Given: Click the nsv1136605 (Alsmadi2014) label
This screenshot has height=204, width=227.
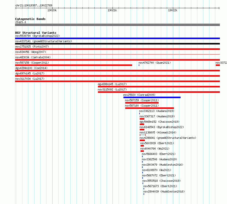Looking at the screenshot, I should 158,132.
